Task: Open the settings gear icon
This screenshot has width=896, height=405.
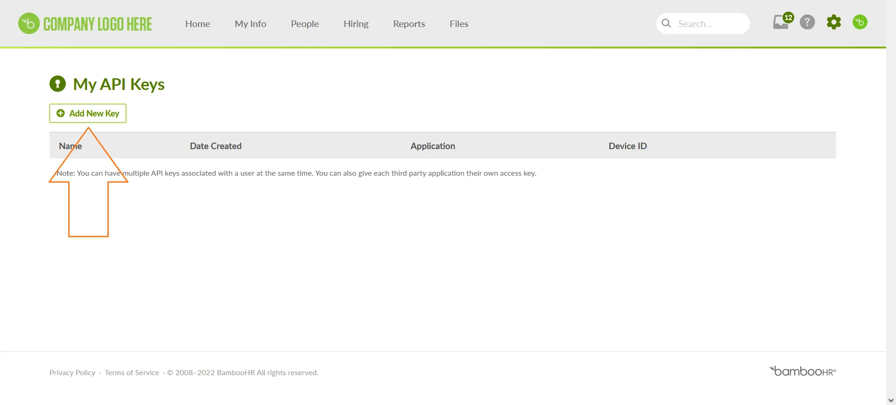Action: [x=834, y=22]
